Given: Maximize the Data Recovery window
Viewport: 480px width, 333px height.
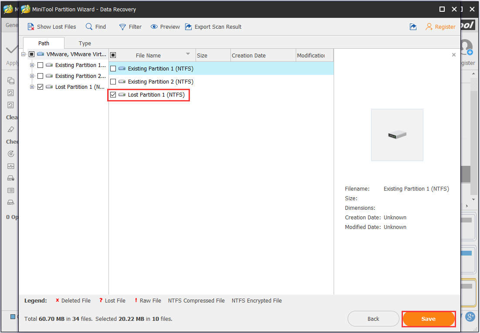Looking at the screenshot, I should coord(442,9).
